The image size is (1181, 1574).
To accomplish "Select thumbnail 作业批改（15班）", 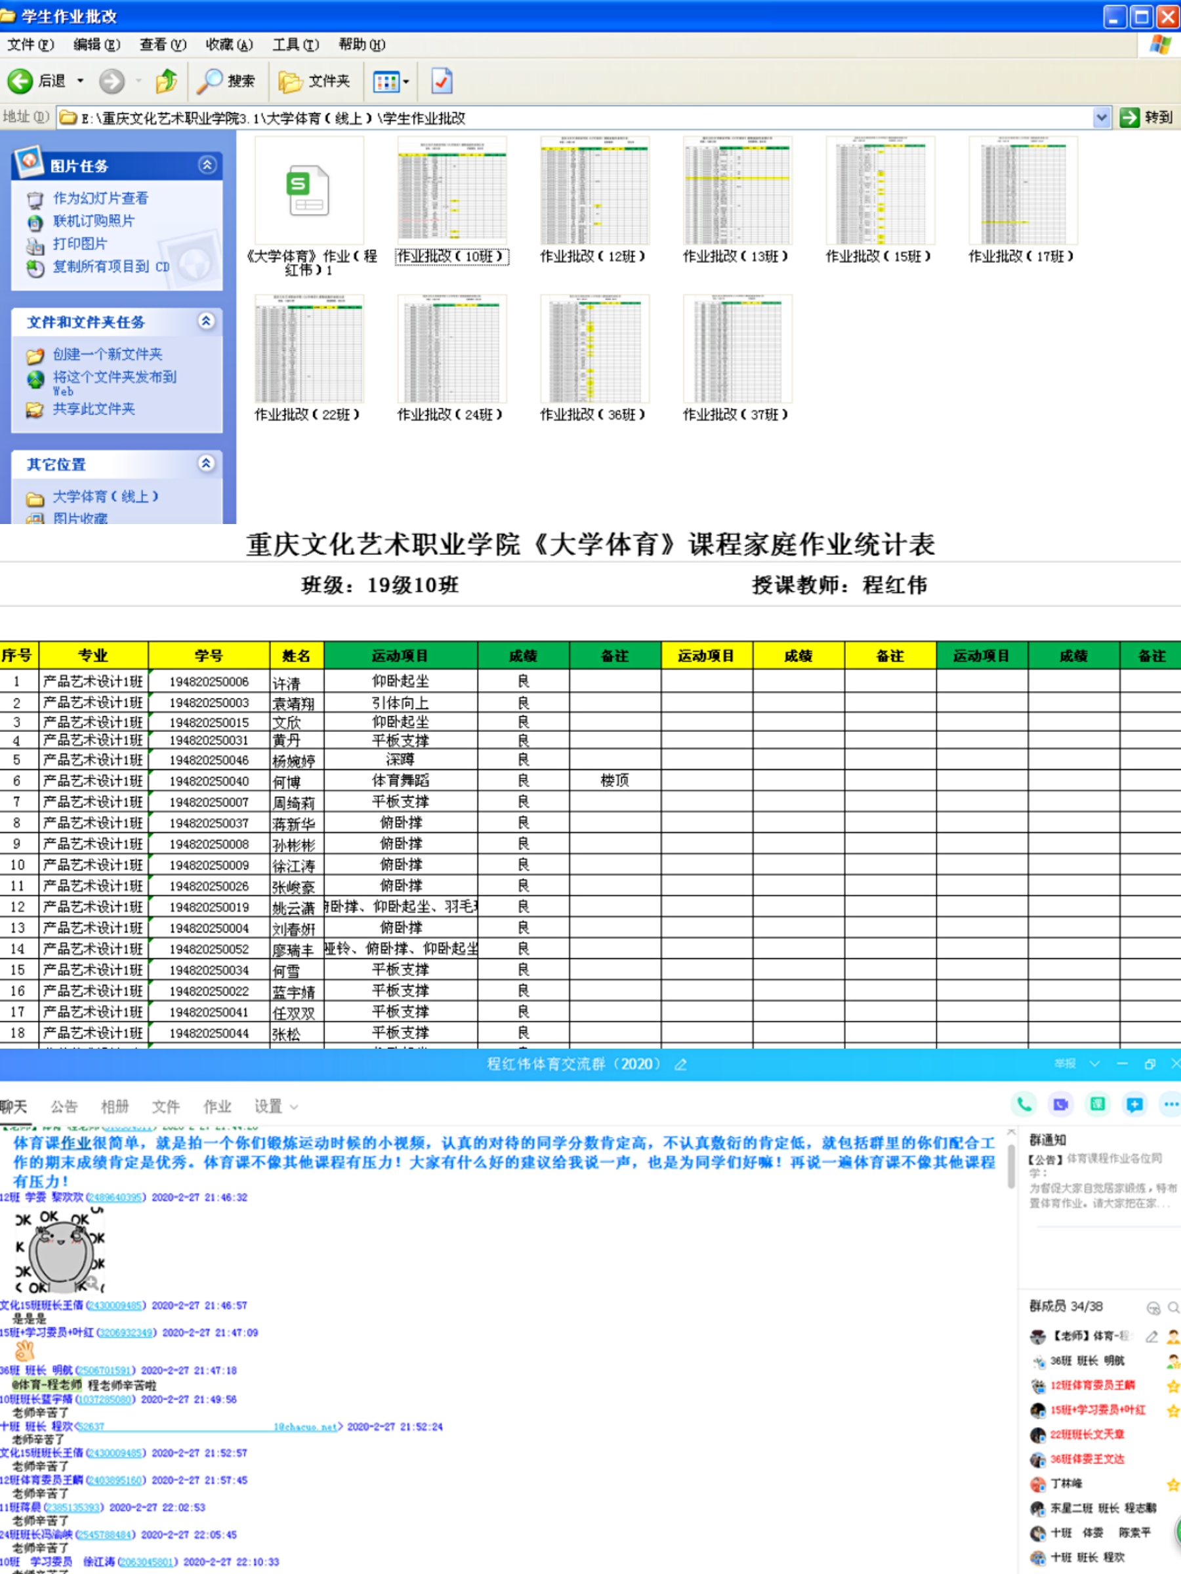I will click(881, 191).
